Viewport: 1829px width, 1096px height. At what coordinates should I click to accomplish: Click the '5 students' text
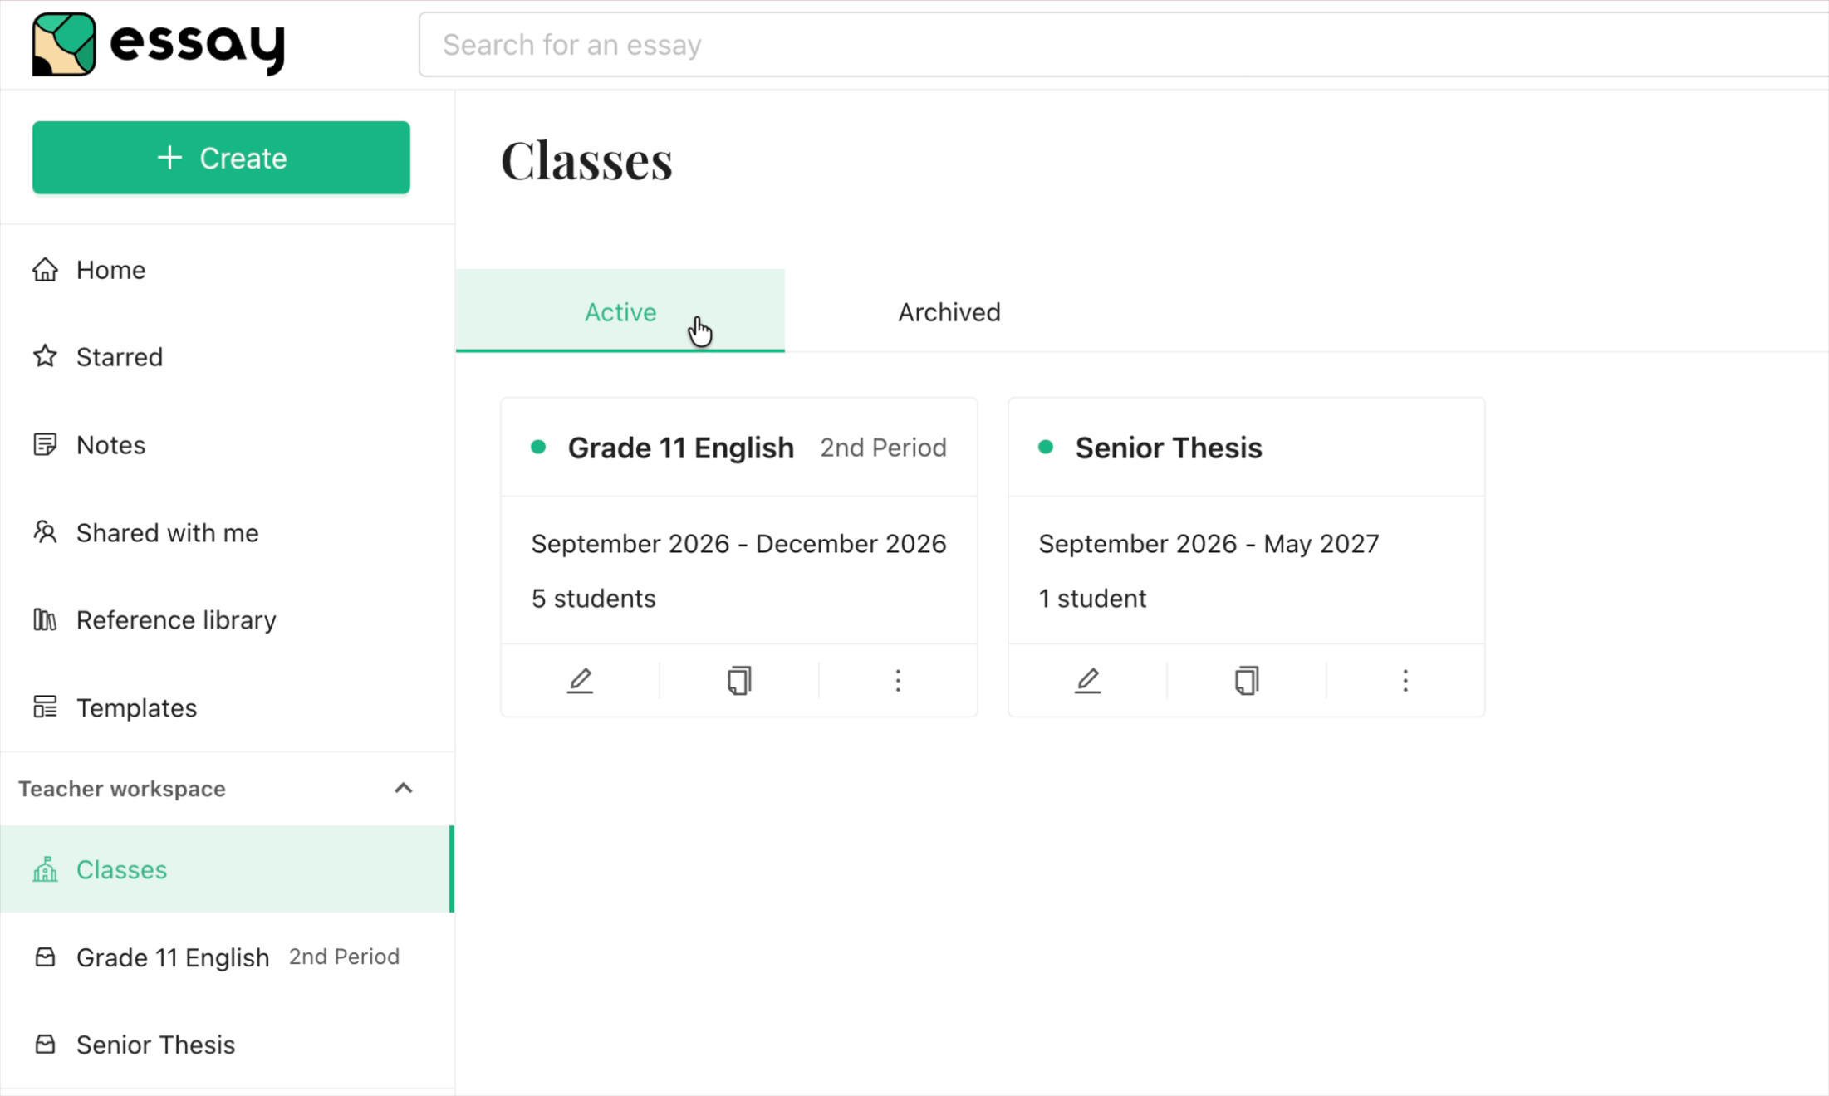click(593, 598)
